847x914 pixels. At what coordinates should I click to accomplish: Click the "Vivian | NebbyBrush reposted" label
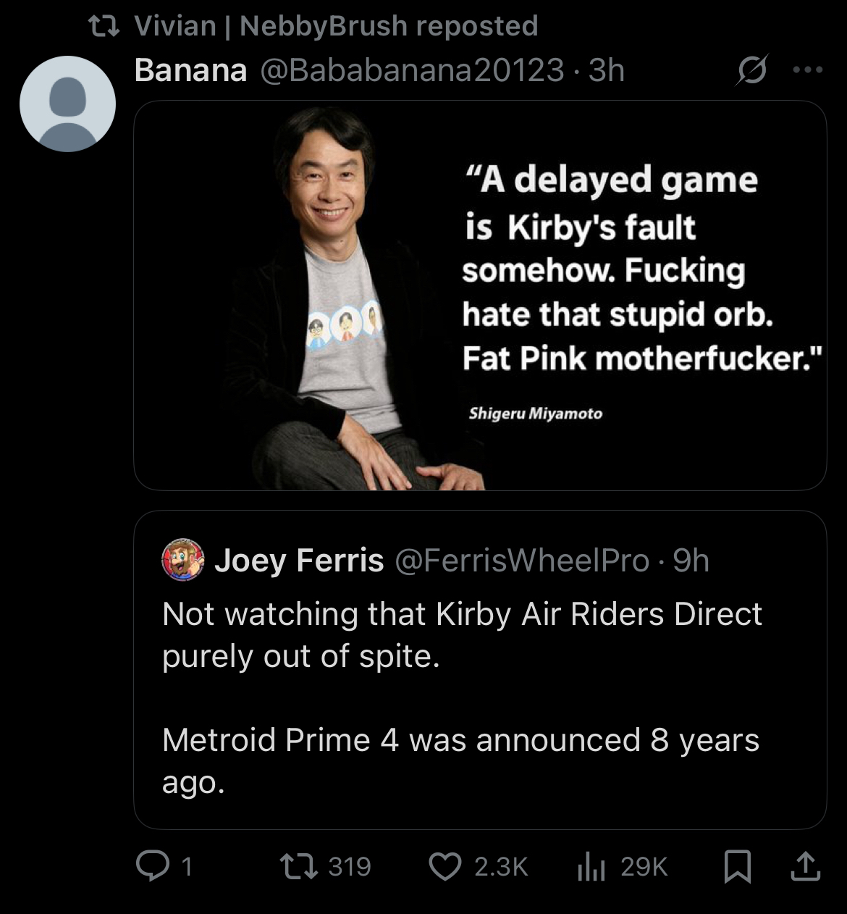(336, 26)
